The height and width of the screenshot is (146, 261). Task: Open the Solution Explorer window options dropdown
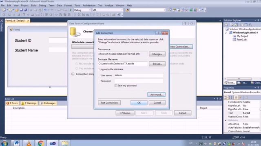[x=255, y=20]
